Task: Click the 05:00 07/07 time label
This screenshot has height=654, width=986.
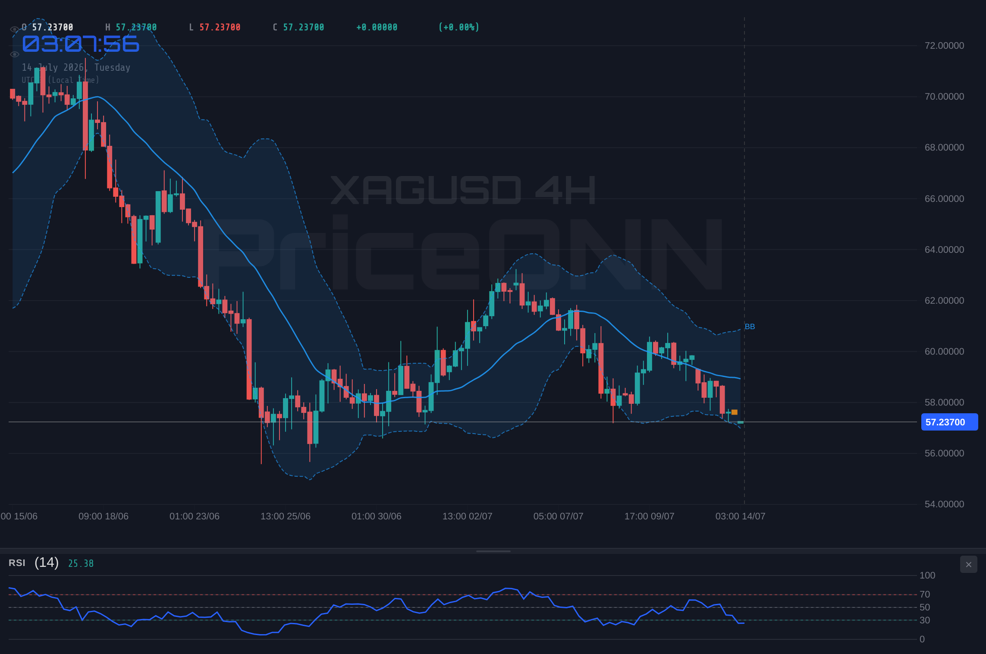Action: coord(559,516)
